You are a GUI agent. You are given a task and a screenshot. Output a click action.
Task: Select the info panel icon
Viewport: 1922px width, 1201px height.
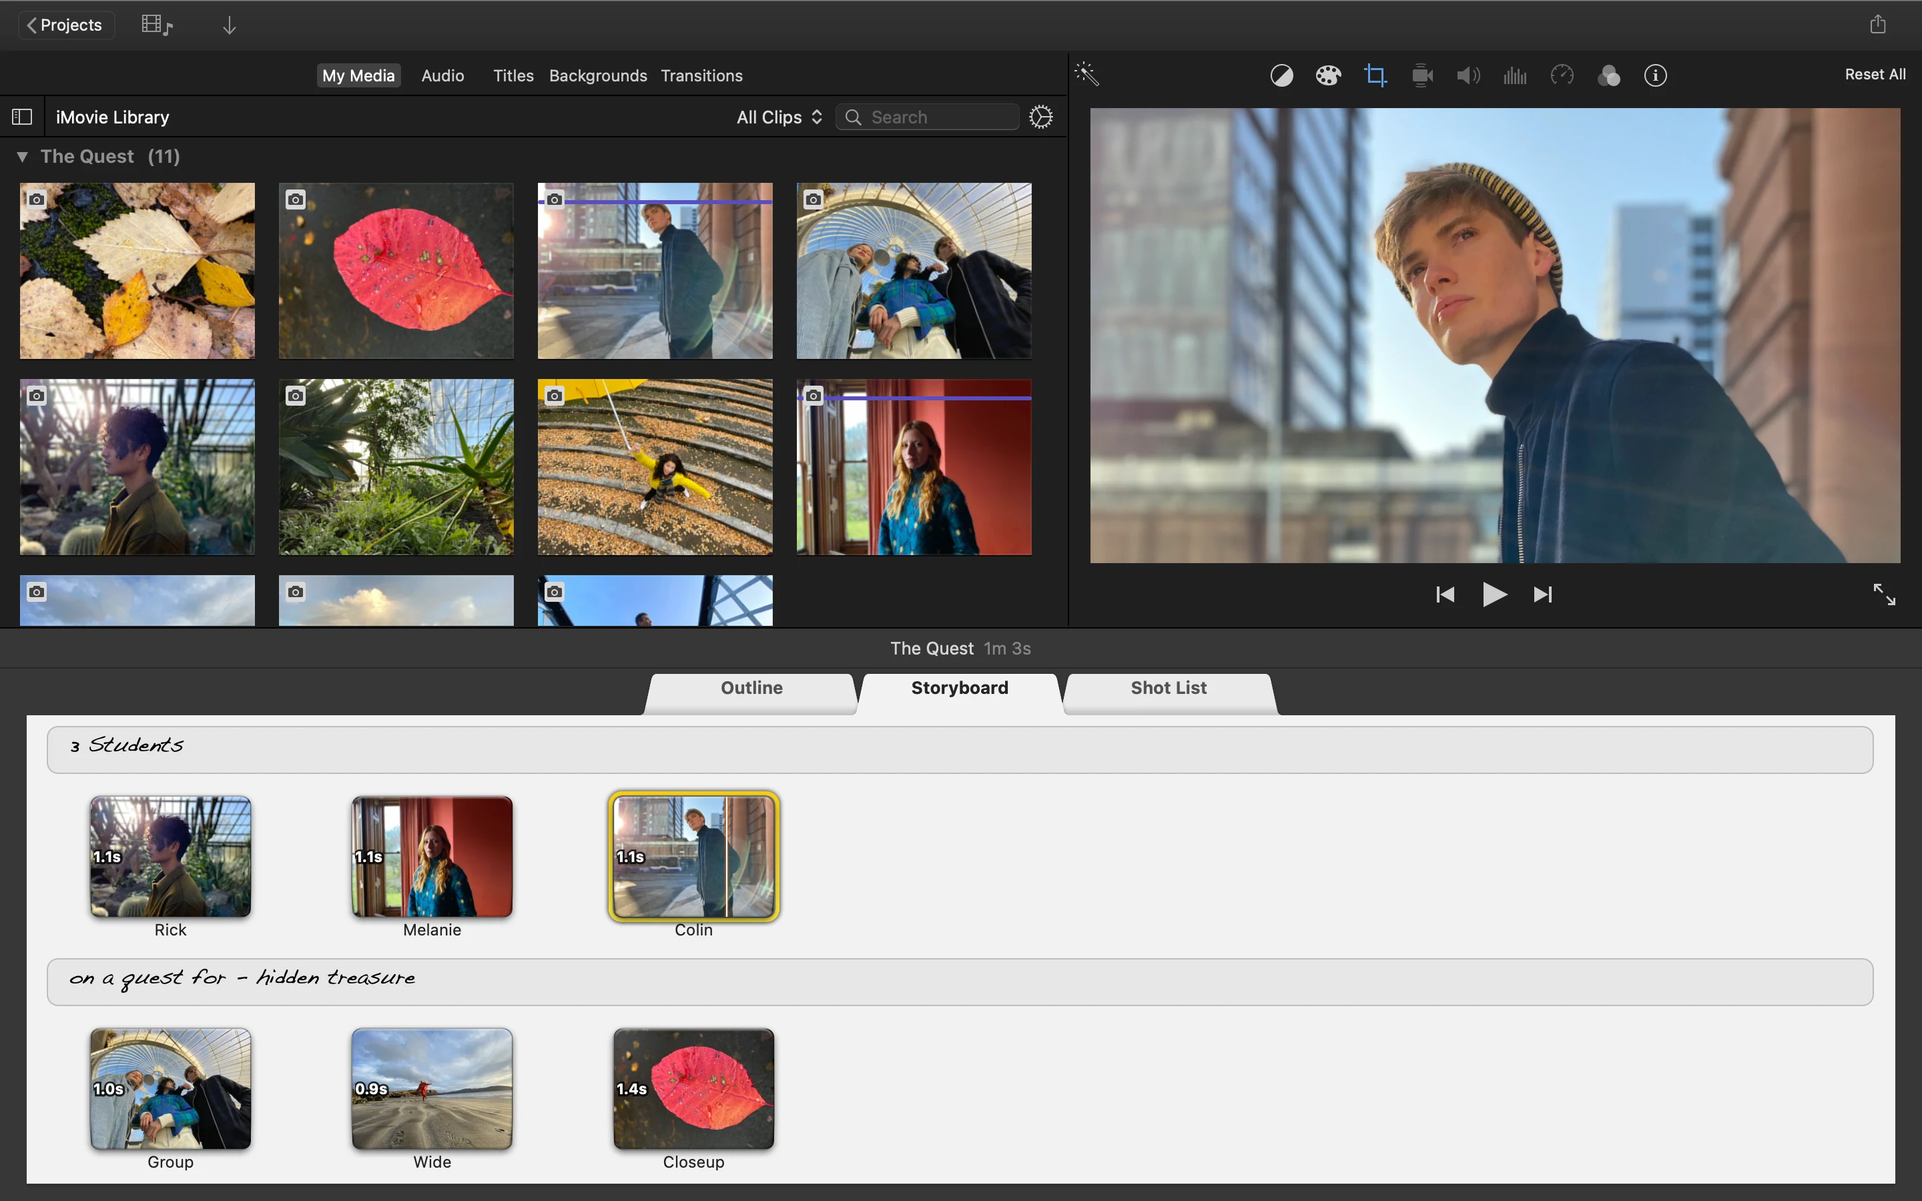pyautogui.click(x=1655, y=75)
